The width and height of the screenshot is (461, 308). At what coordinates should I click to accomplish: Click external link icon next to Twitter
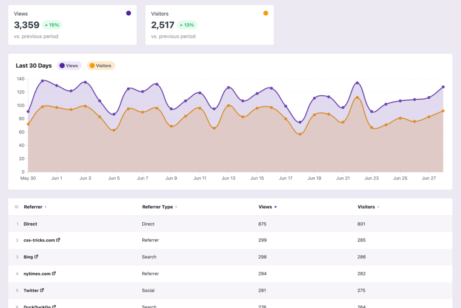click(x=42, y=290)
